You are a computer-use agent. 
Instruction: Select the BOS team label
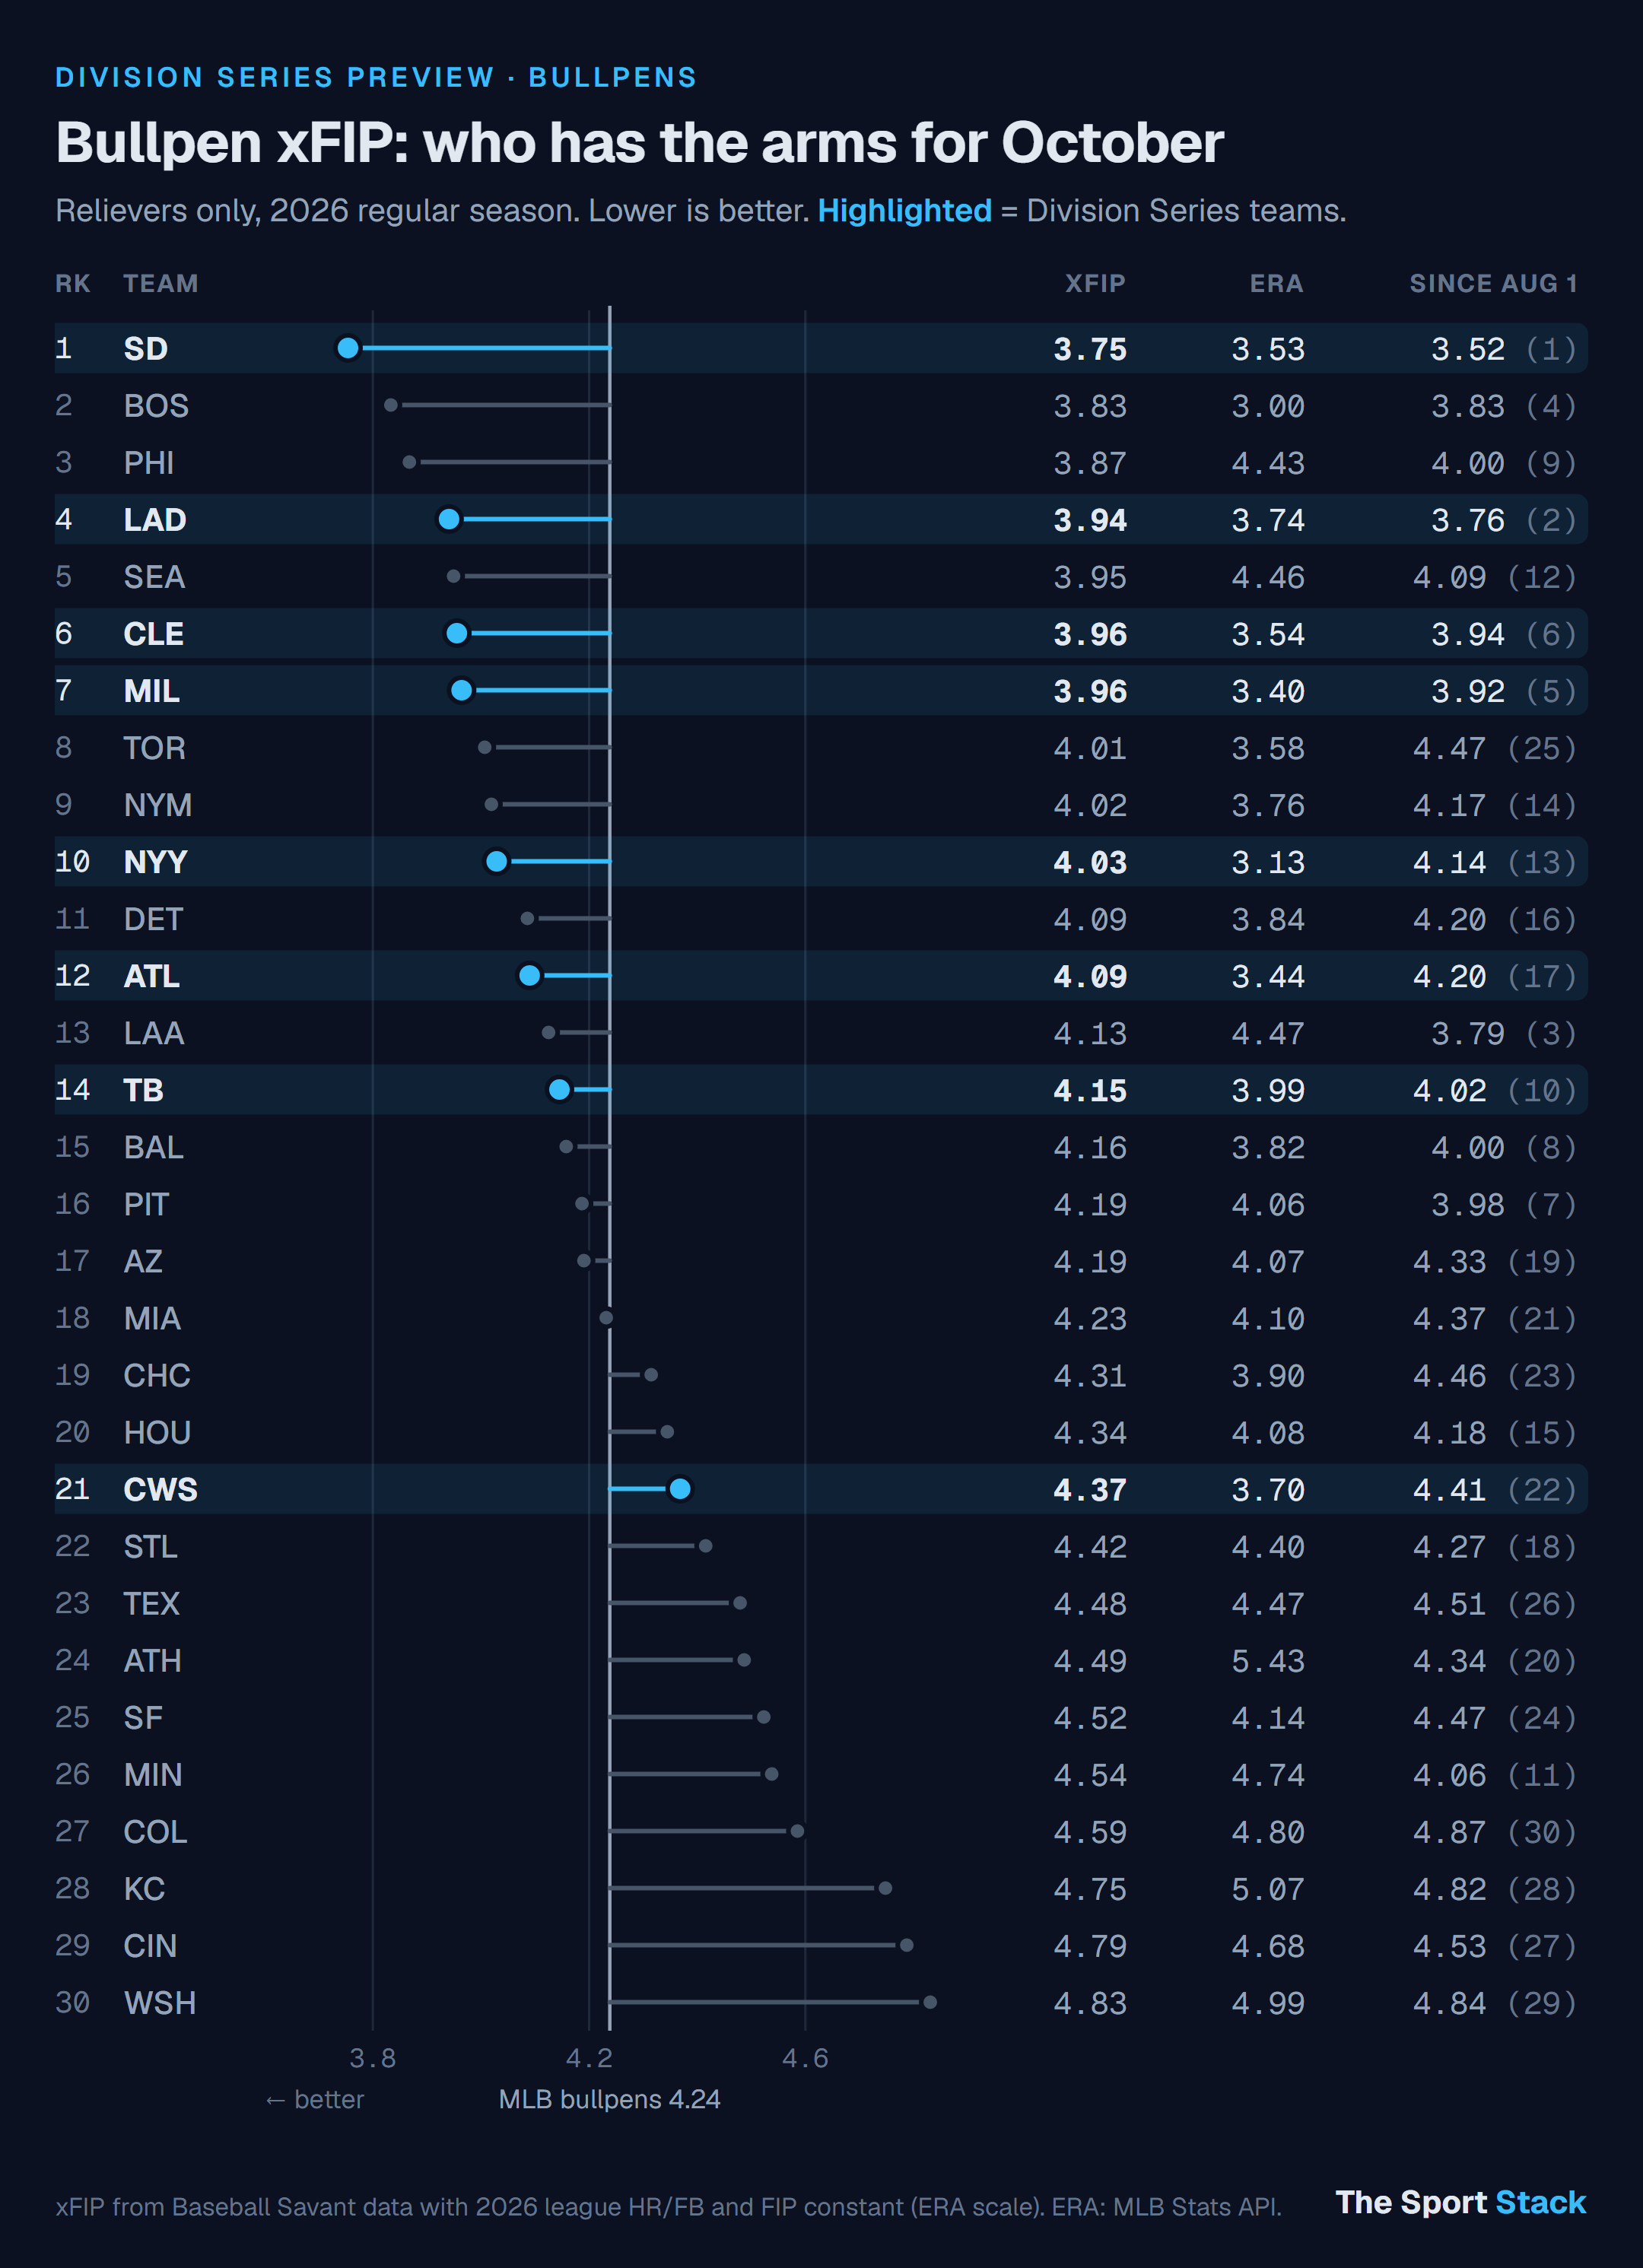156,406
